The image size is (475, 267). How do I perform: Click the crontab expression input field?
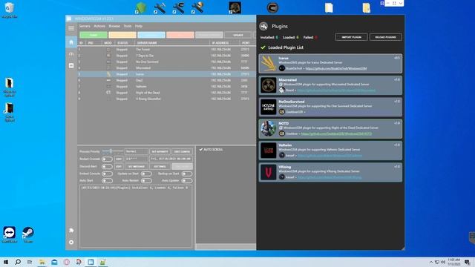137,159
